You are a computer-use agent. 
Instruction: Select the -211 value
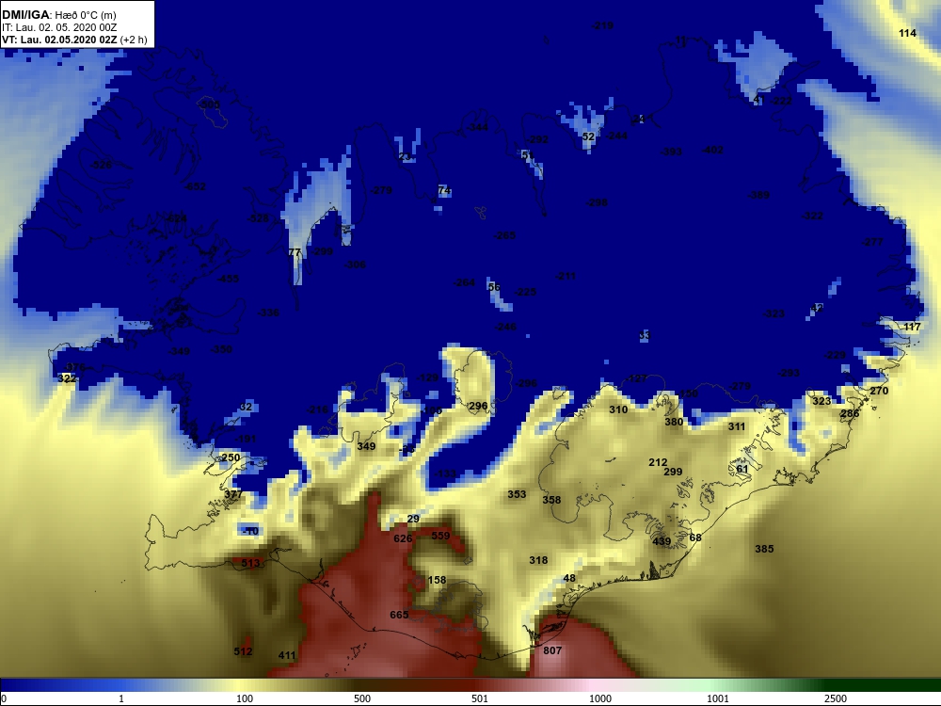566,276
